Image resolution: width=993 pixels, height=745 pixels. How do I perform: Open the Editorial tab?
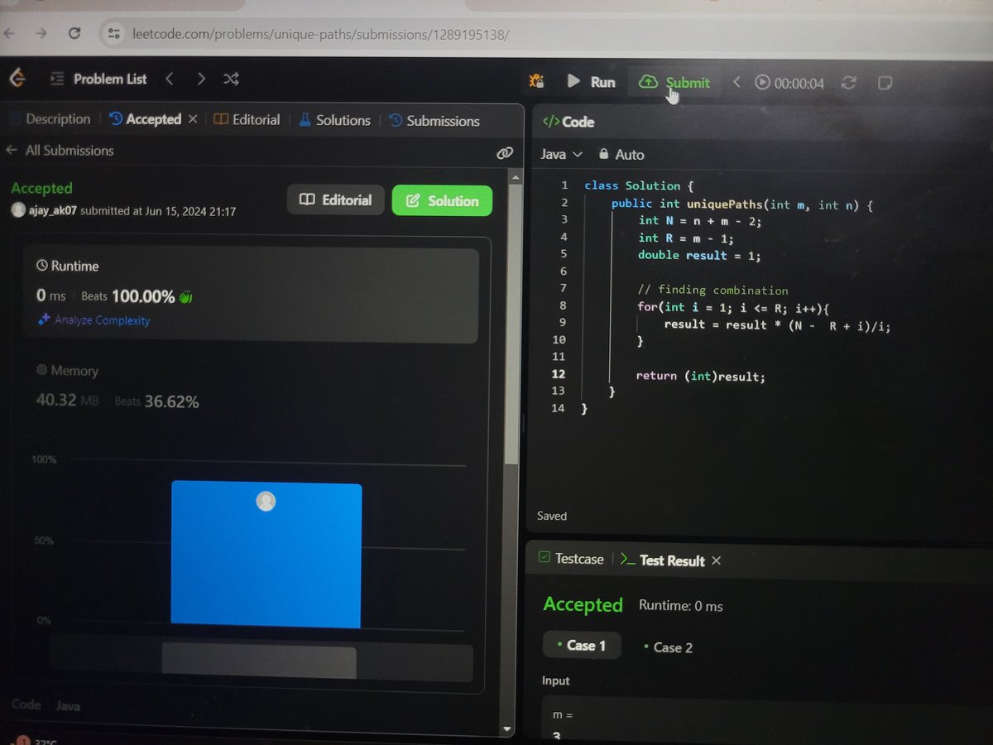247,120
